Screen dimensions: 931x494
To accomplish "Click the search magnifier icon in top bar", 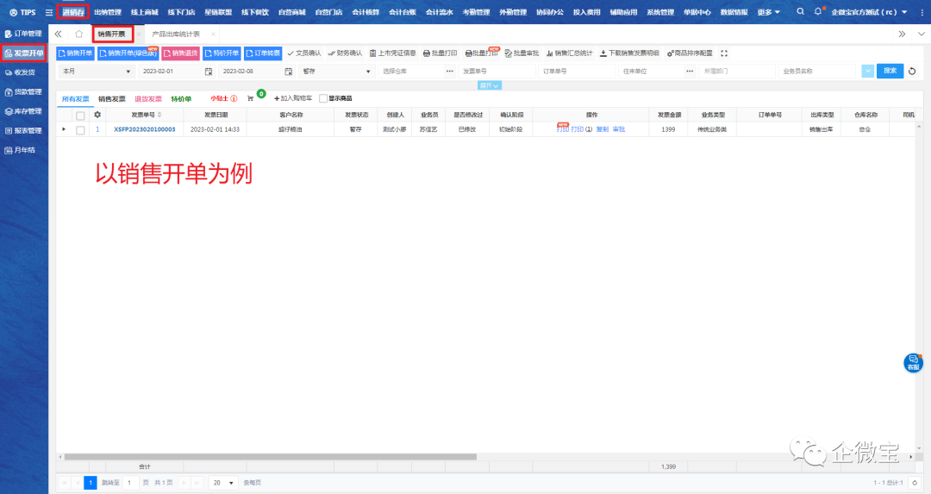I will click(801, 12).
